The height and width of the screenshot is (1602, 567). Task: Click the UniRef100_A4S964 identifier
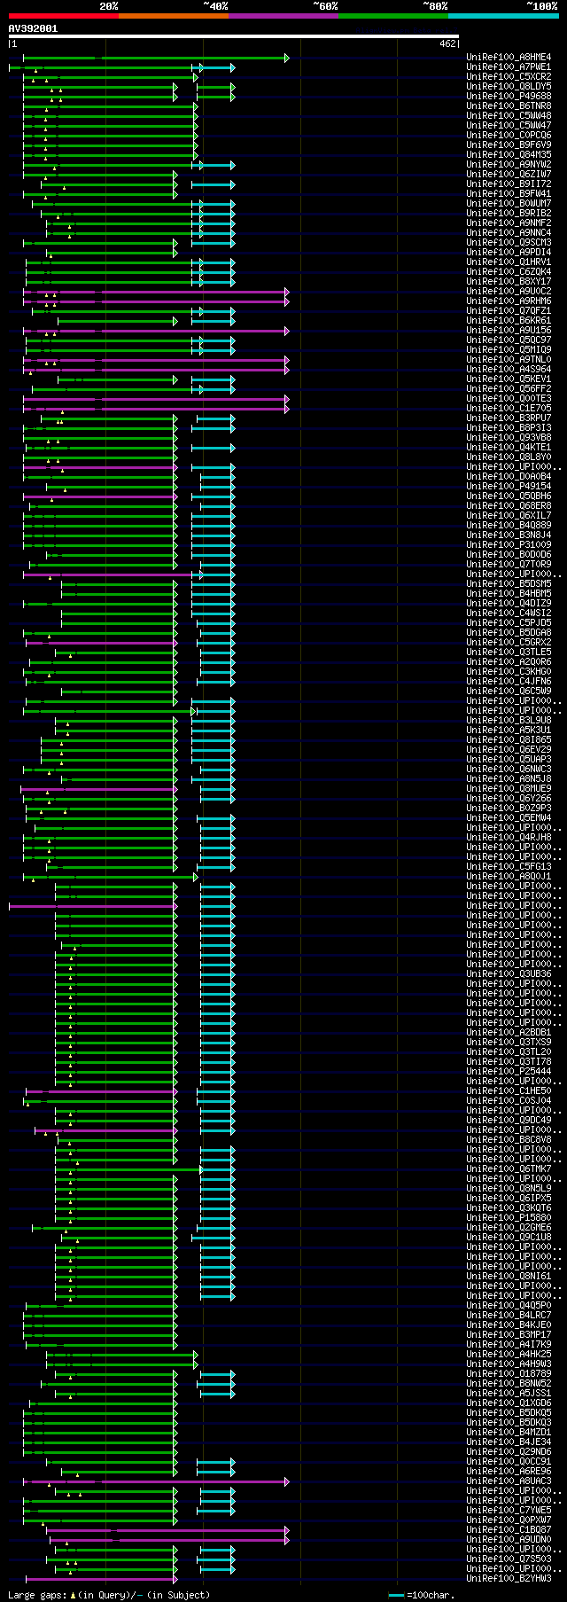509,370
